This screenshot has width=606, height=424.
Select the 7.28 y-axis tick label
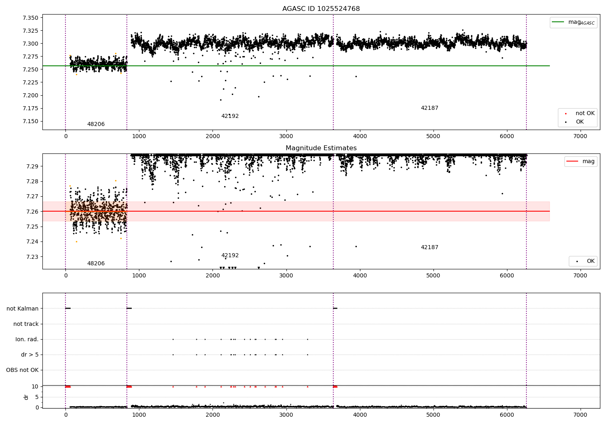coord(32,181)
